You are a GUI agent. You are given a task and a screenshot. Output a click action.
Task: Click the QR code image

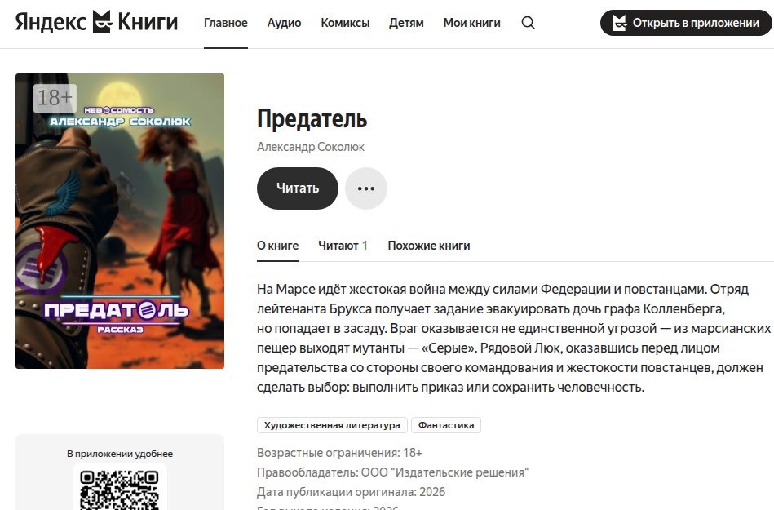(119, 489)
